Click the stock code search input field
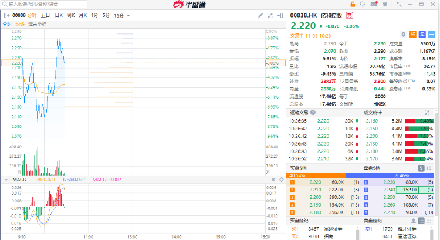 click(41, 4)
